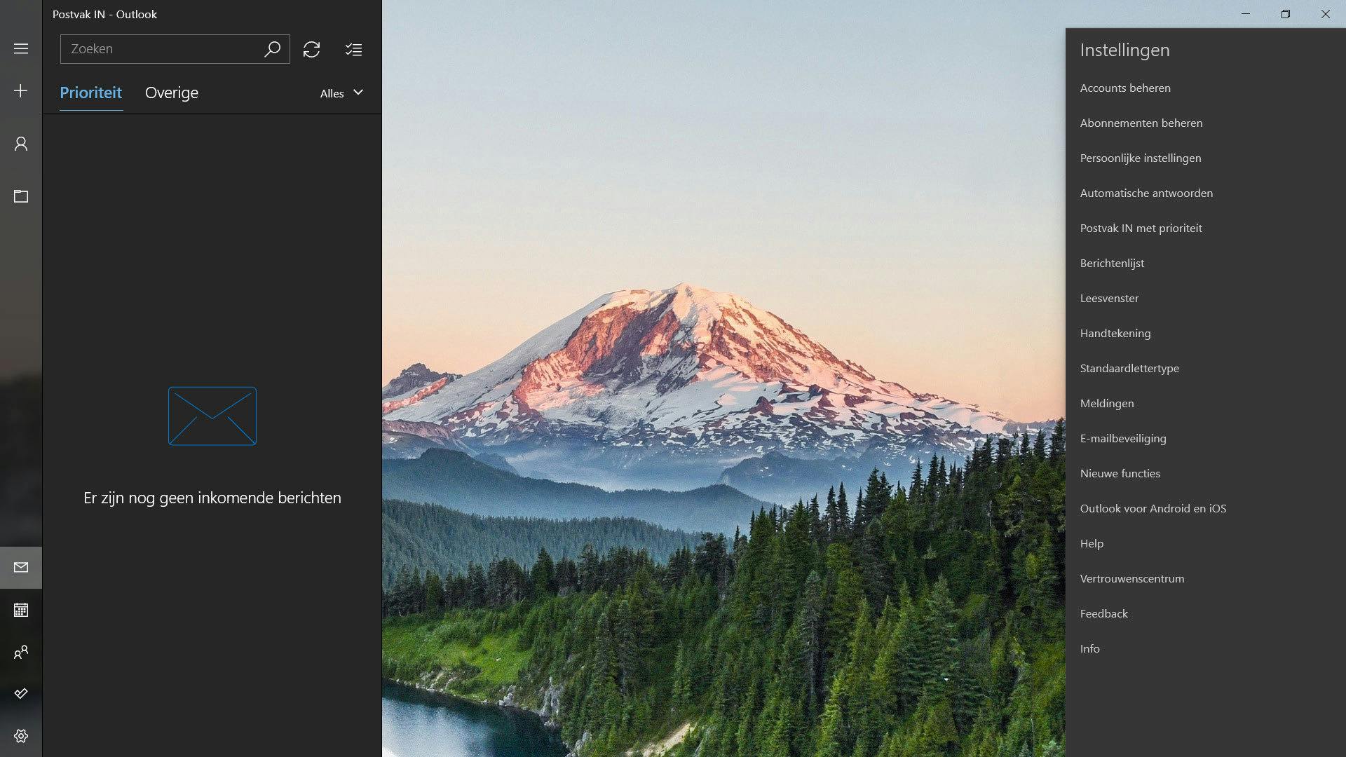This screenshot has width=1346, height=757.
Task: Open Automatische antwoorden option
Action: point(1146,193)
